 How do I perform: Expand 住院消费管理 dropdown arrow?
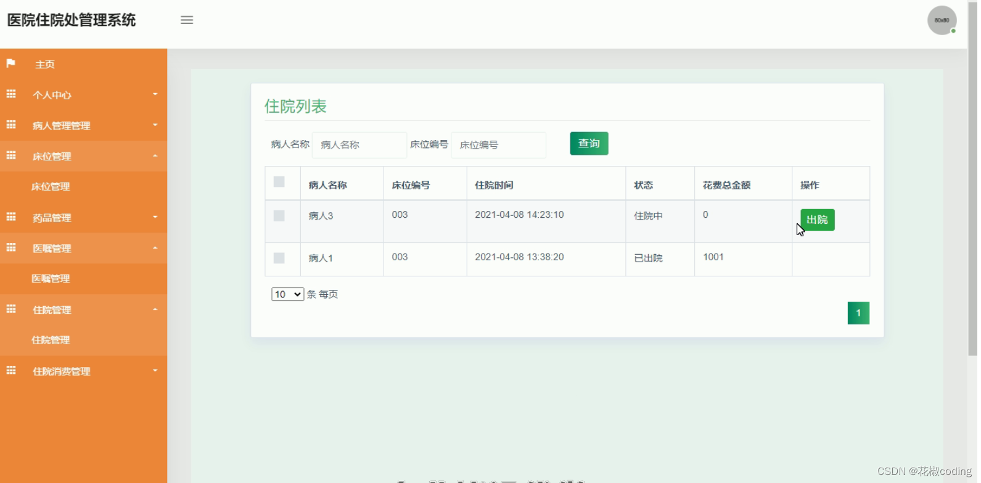pyautogui.click(x=155, y=371)
